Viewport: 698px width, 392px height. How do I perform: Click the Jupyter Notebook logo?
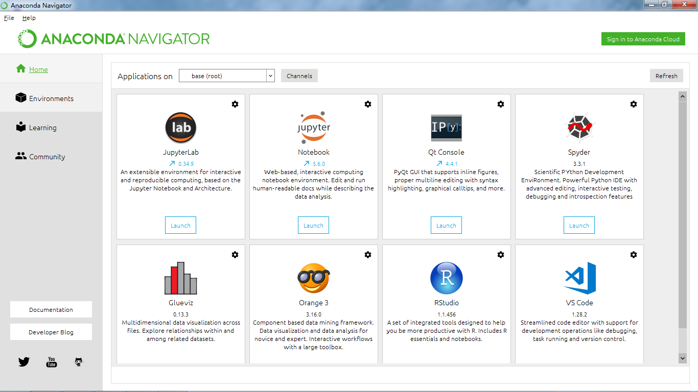click(x=314, y=128)
